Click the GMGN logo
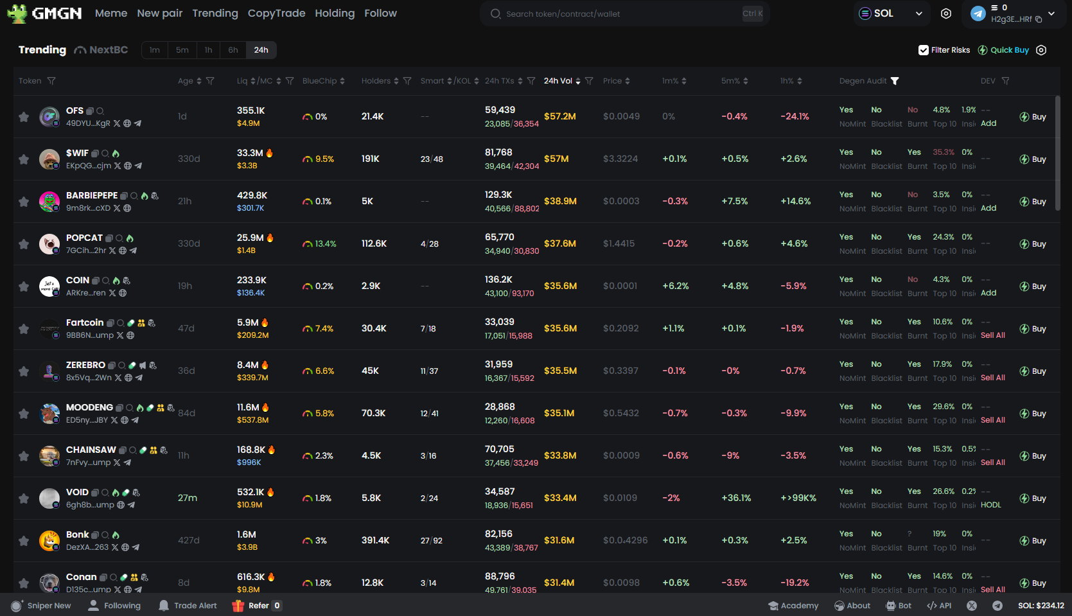The width and height of the screenshot is (1072, 616). (x=44, y=13)
